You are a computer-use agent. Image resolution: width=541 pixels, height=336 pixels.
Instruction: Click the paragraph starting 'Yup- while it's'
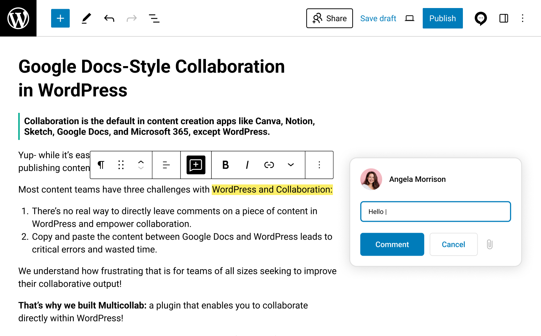[x=54, y=161]
